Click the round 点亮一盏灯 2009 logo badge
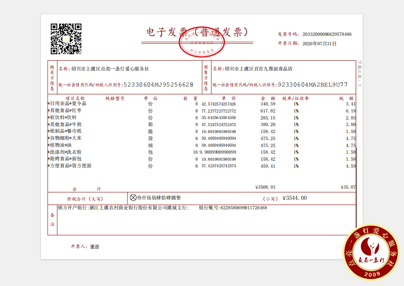404x286 pixels. click(371, 252)
